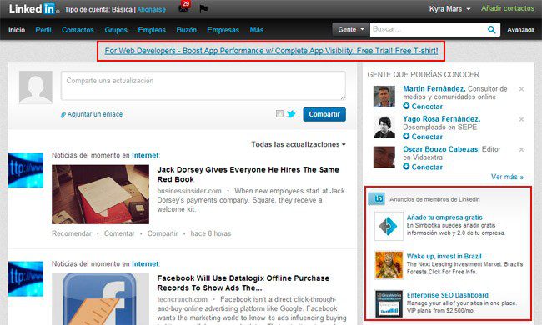Viewport: 542px width, 325px height.
Task: Click the Simbiotika ad logo
Action: point(389,226)
